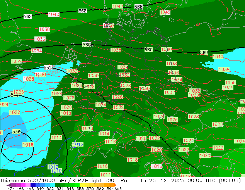245x190 pixels.
Task: Click the blue 1010 isobar label
Action: pyautogui.click(x=56, y=171)
